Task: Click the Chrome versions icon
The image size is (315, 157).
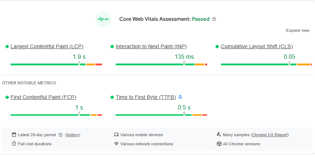Action: (x=219, y=144)
